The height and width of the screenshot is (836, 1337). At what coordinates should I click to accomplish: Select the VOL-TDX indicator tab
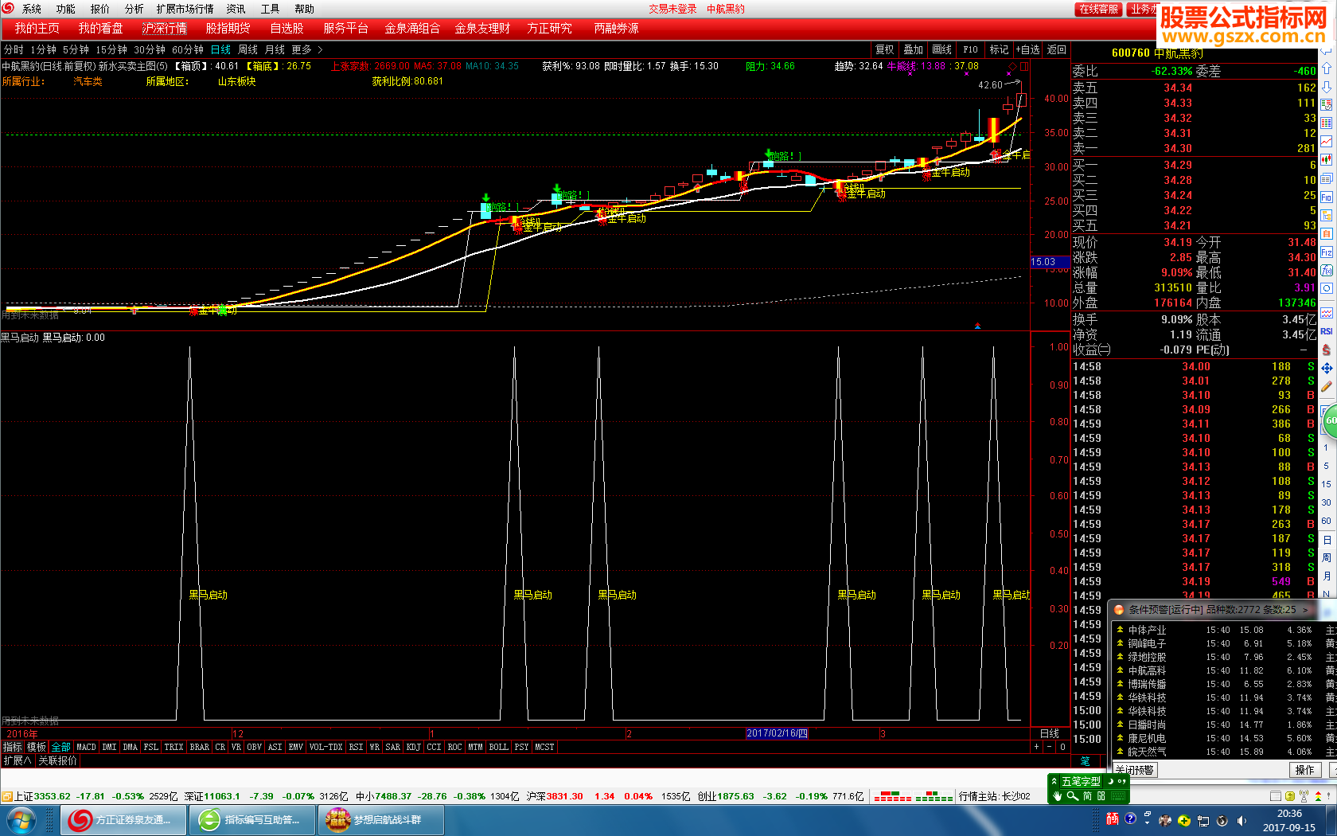click(325, 747)
